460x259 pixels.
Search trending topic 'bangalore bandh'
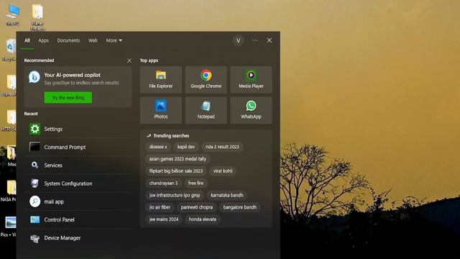click(239, 207)
